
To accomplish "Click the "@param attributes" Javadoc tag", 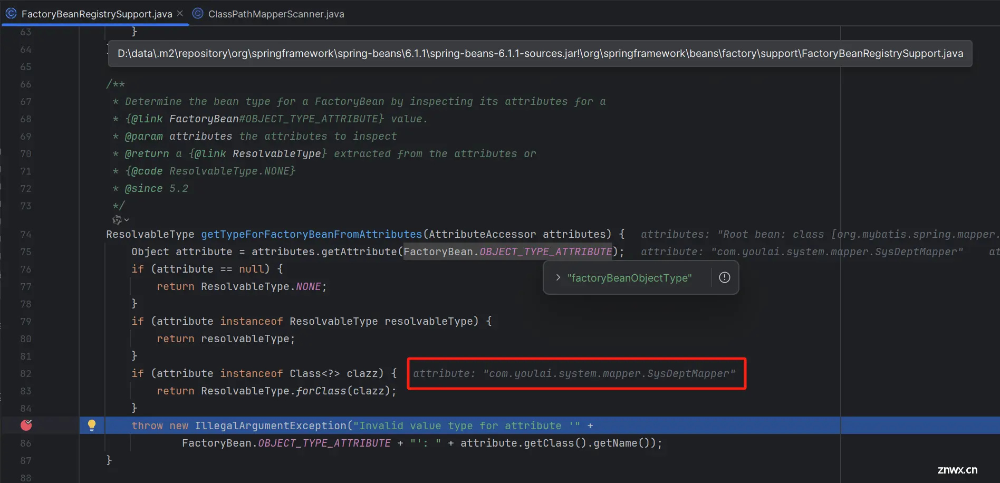I will tap(178, 136).
